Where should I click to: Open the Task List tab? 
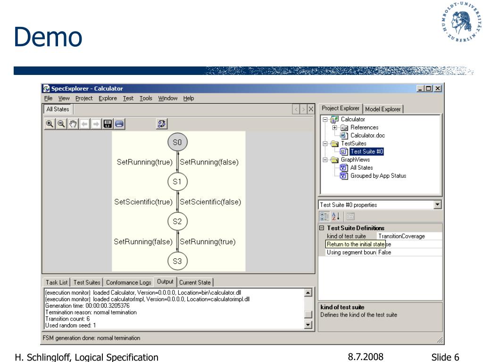pyautogui.click(x=57, y=282)
